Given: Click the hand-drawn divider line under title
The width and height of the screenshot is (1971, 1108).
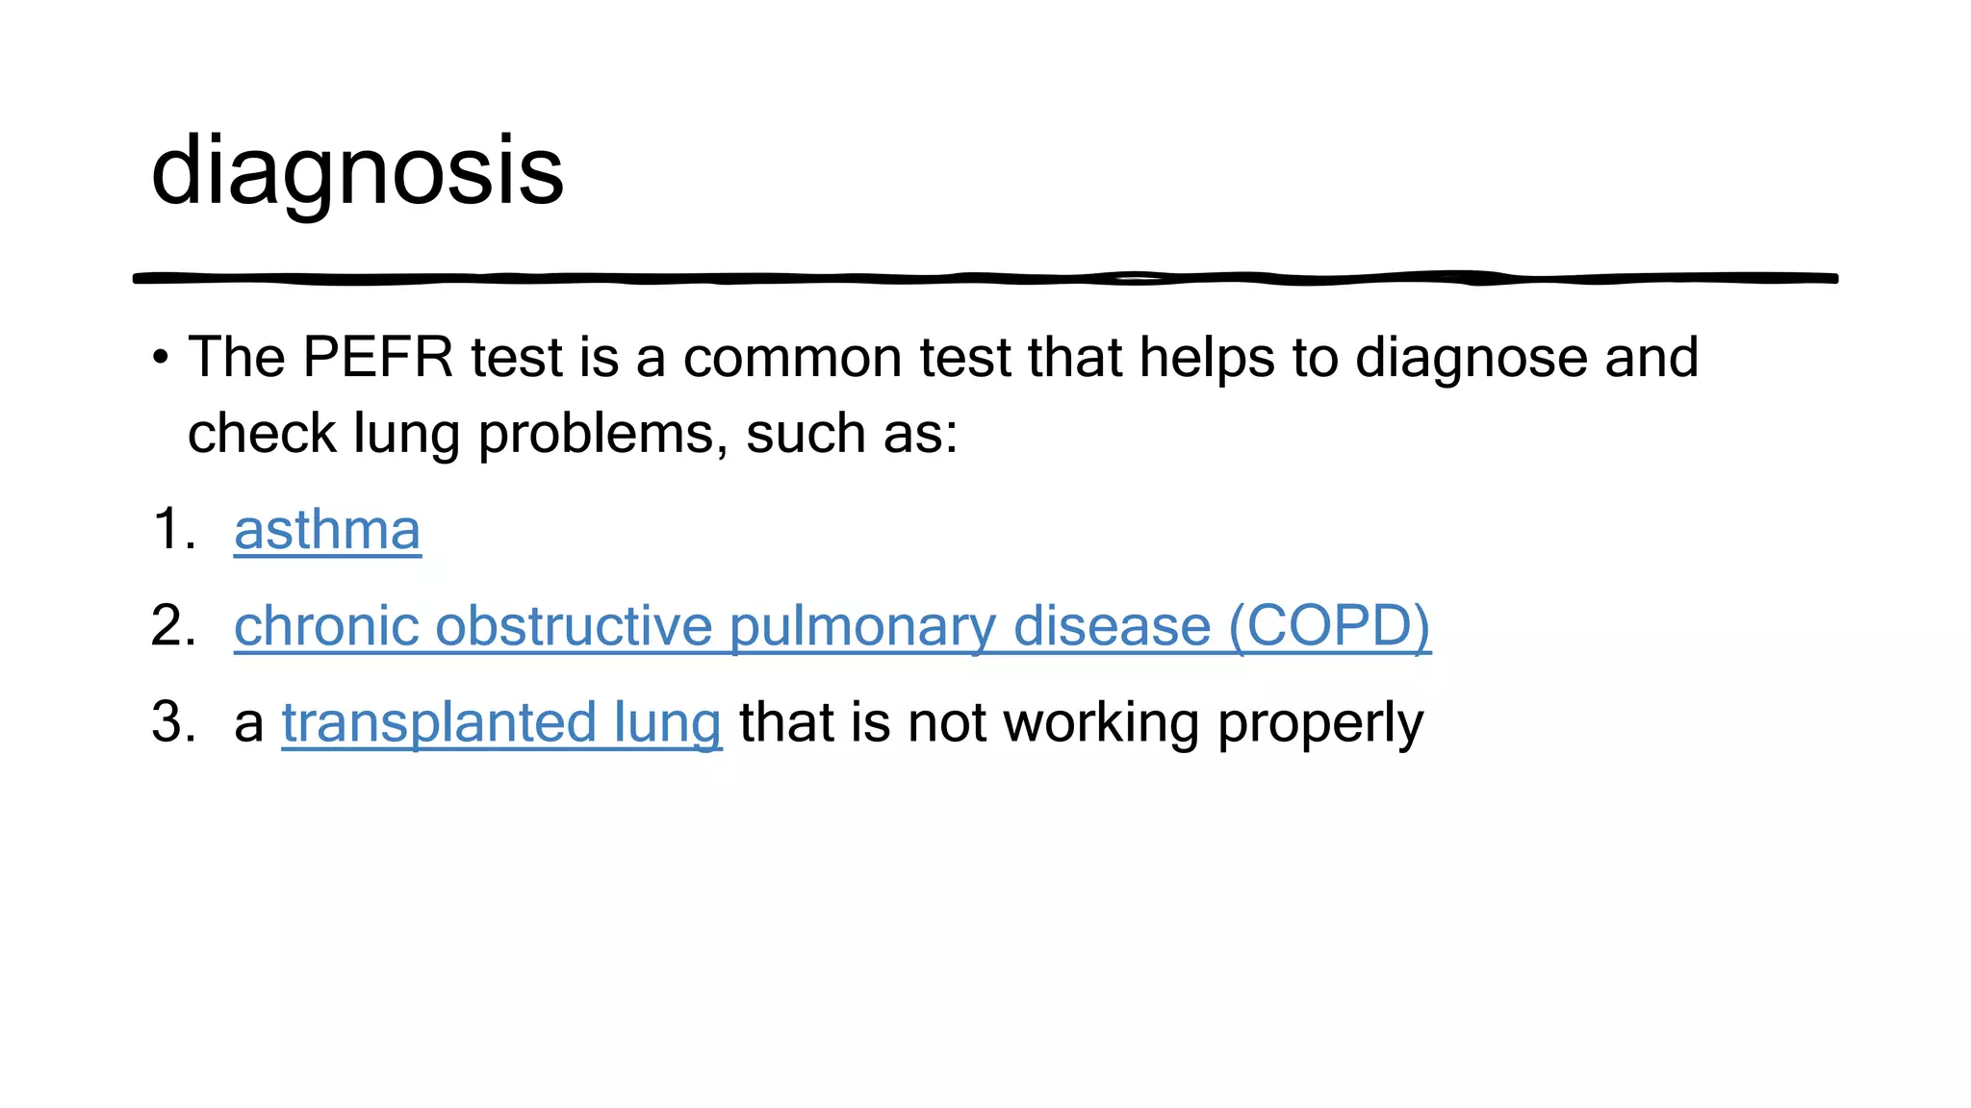Looking at the screenshot, I should tap(985, 278).
